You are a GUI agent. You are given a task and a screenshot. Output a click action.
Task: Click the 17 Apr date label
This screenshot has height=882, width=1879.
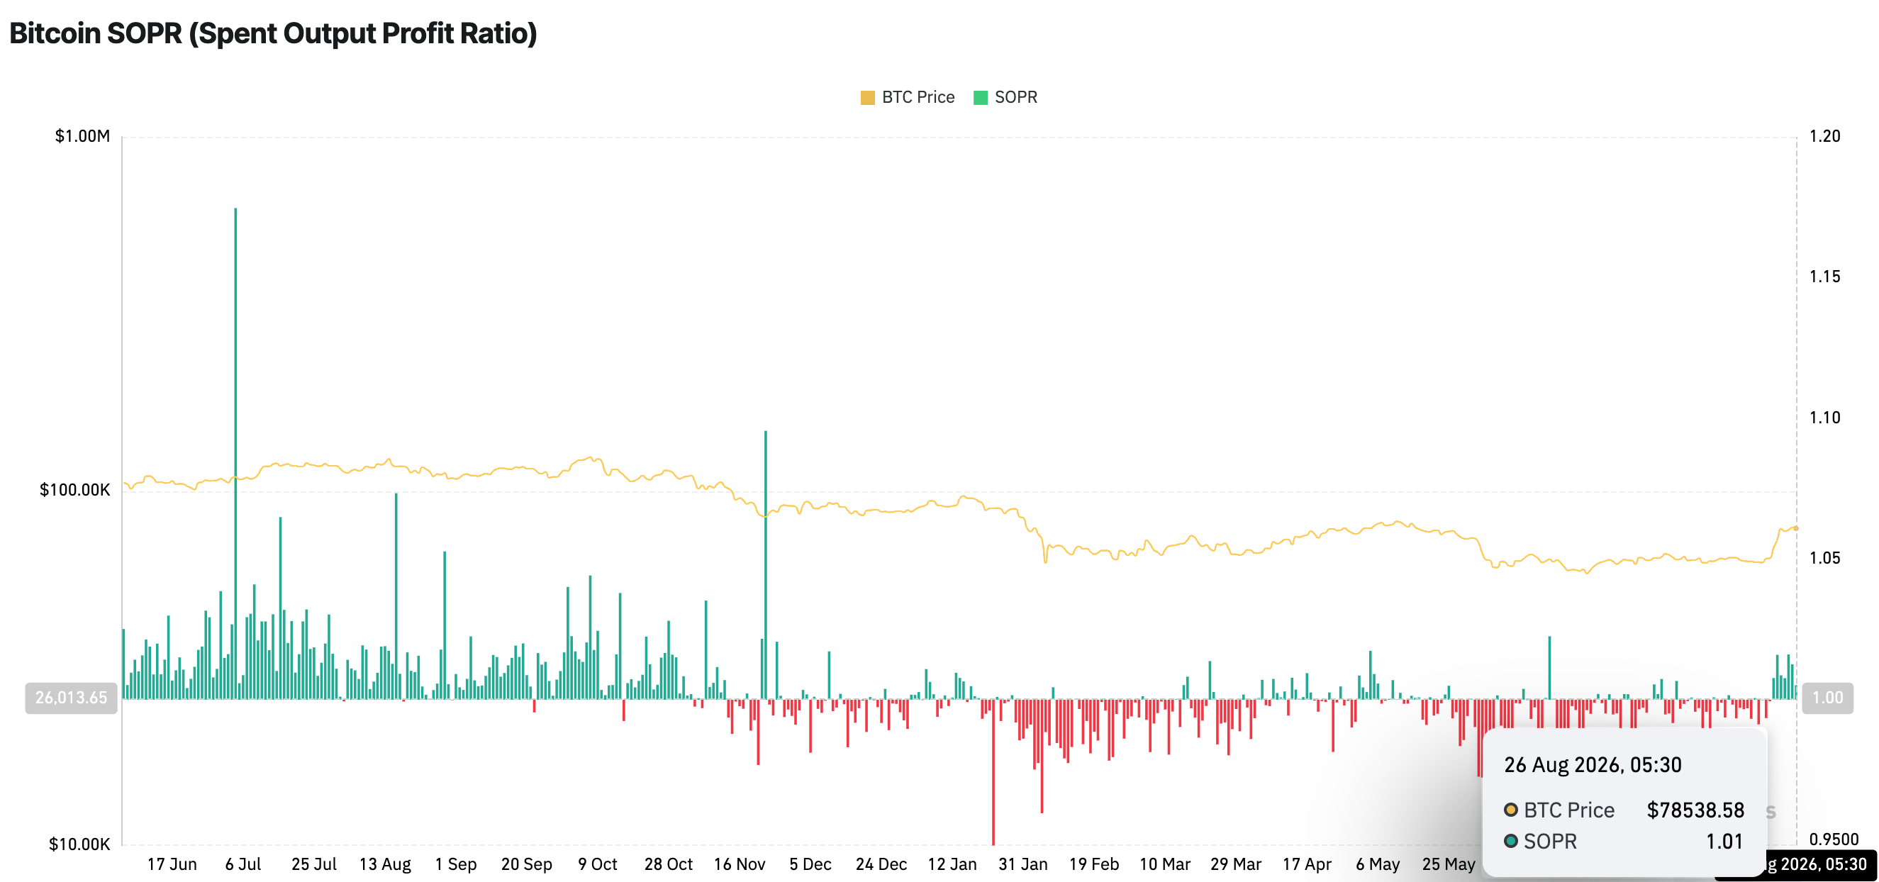[x=1307, y=864]
